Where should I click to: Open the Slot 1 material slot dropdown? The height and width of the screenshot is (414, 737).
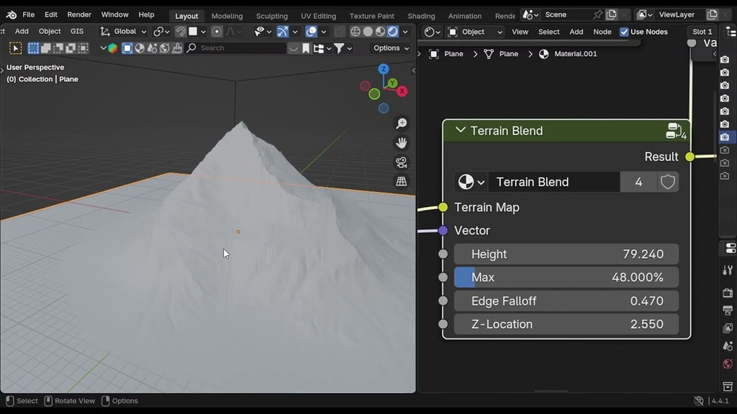point(702,32)
